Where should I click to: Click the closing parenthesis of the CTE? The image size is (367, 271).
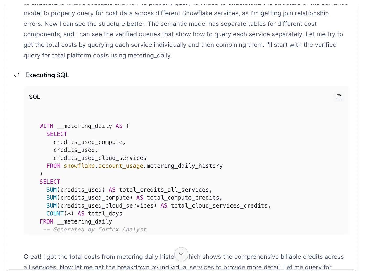(x=41, y=174)
